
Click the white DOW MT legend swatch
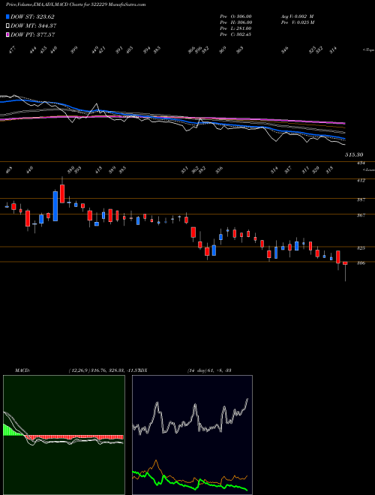click(x=7, y=25)
